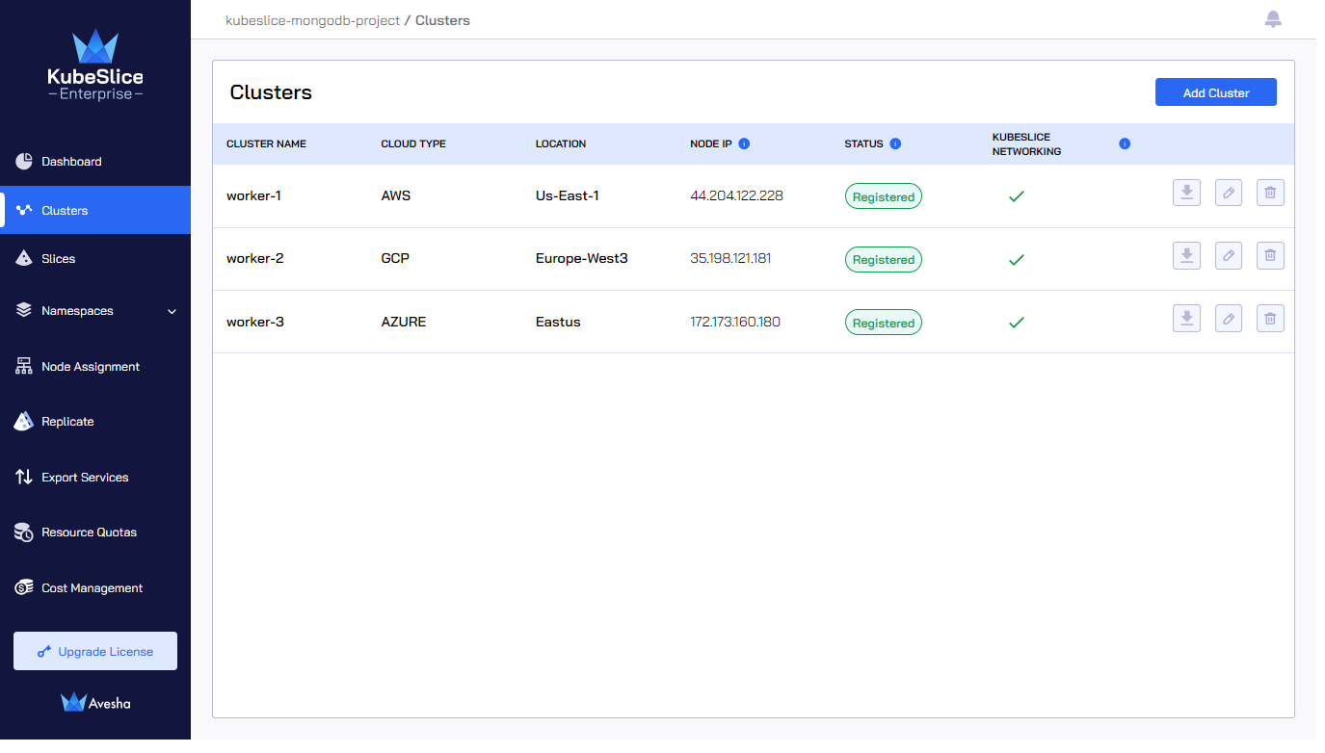Image resolution: width=1325 pixels, height=753 pixels.
Task: Click the Export Services arrows icon
Action: click(x=24, y=477)
